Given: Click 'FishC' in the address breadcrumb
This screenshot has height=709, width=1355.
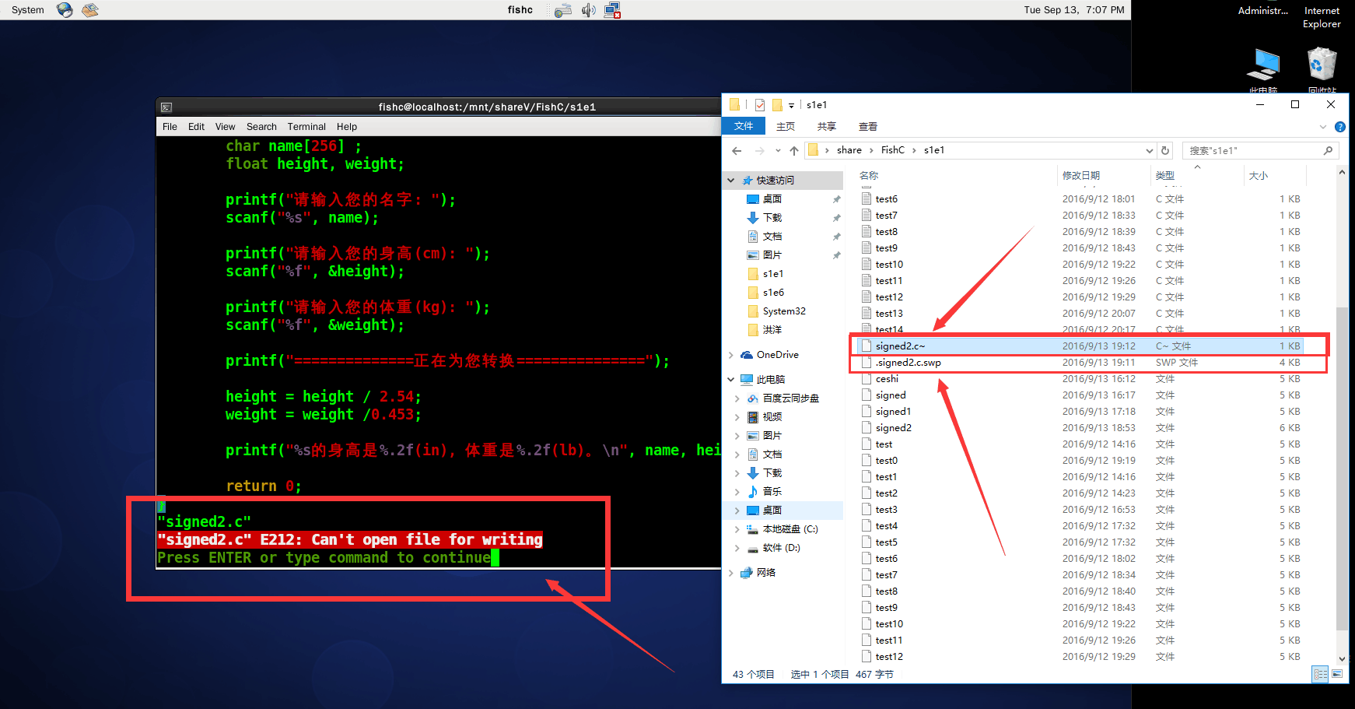Looking at the screenshot, I should (892, 150).
